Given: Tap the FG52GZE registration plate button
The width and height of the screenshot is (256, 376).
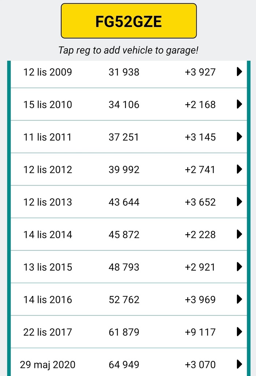Looking at the screenshot, I should (129, 21).
